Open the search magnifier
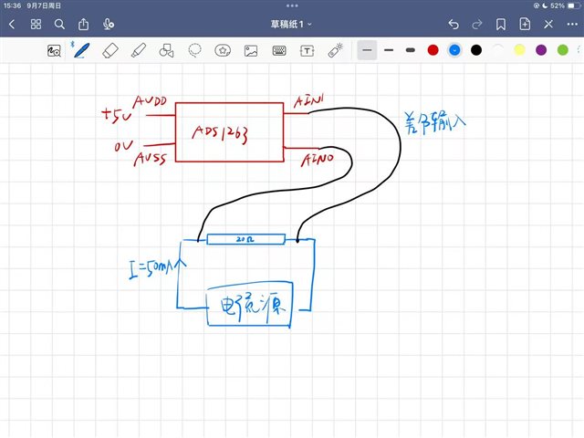Screen dimensions: 584x438 [x=59, y=25]
